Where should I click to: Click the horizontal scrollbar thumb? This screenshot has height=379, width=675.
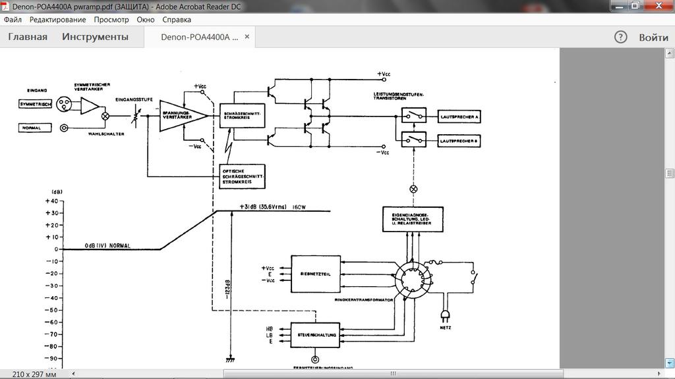coord(393,374)
